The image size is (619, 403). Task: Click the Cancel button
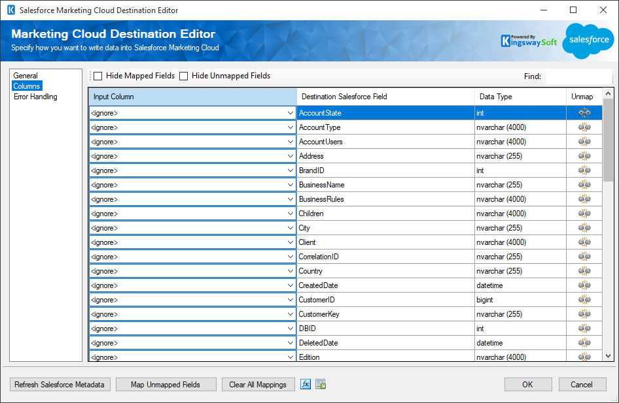click(x=582, y=385)
